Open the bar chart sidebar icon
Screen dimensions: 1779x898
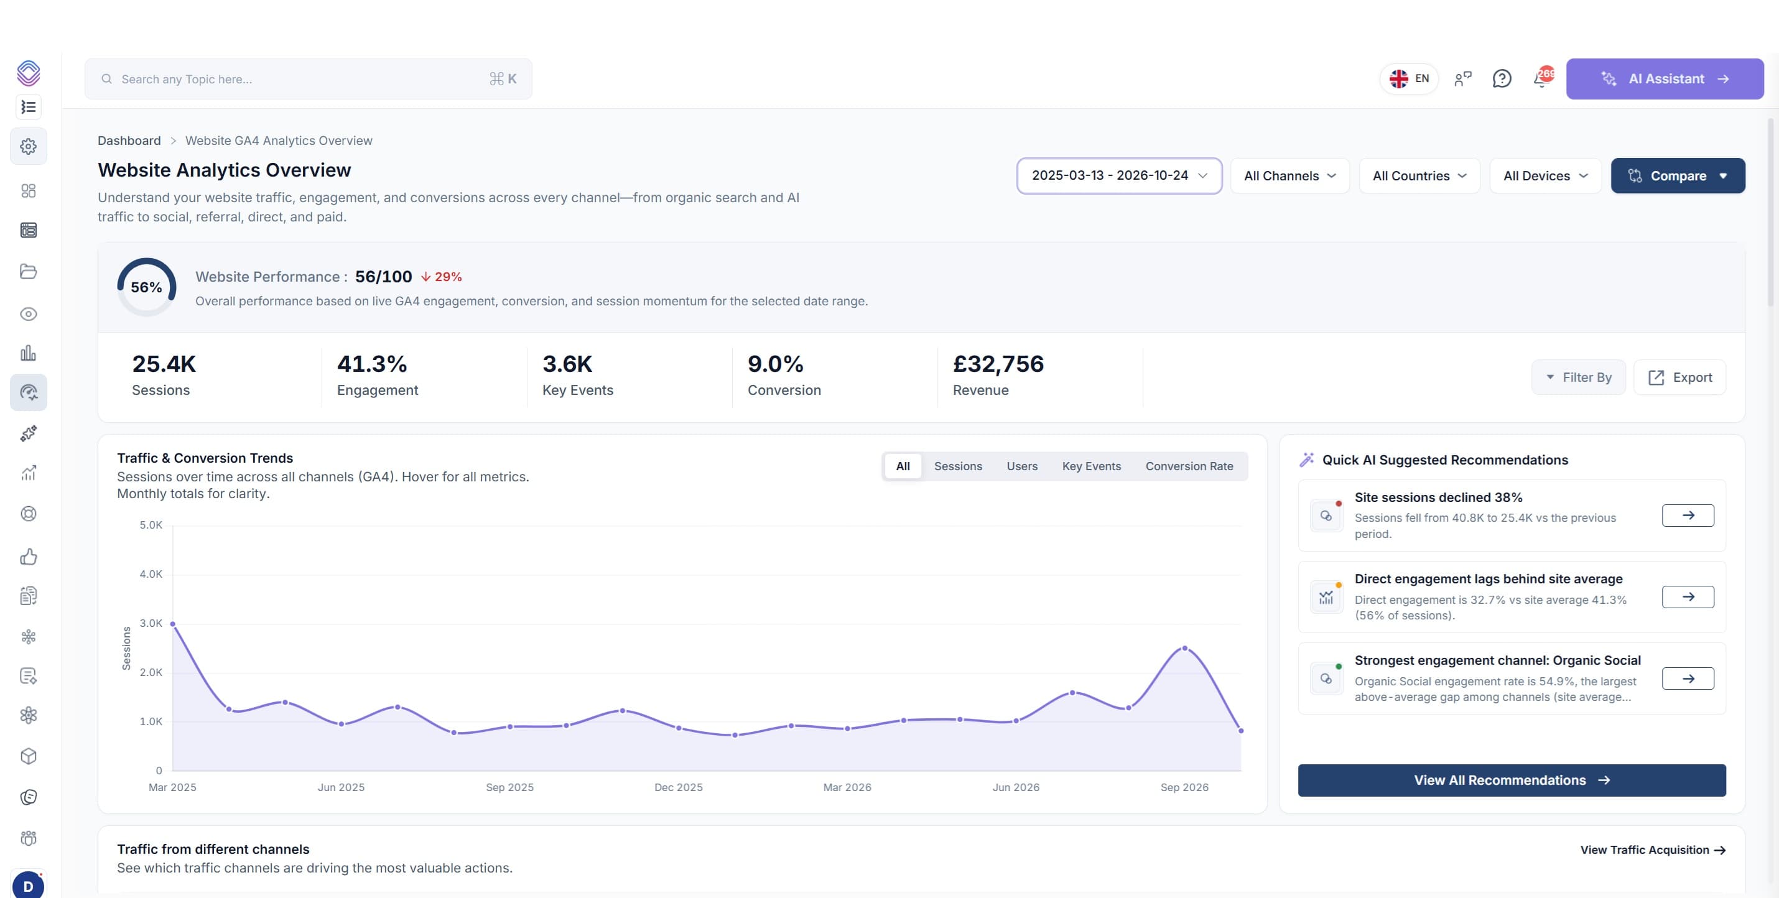click(x=29, y=353)
